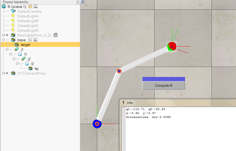236x151 pixels.
Task: Collapse the j2 tree node
Action: pyautogui.click(x=14, y=59)
